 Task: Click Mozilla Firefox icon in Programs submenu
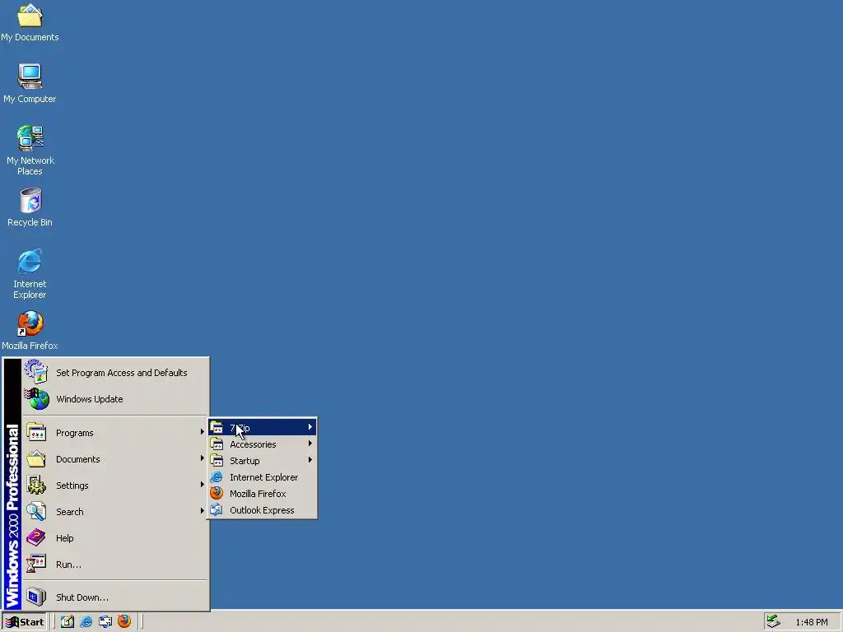coord(217,494)
